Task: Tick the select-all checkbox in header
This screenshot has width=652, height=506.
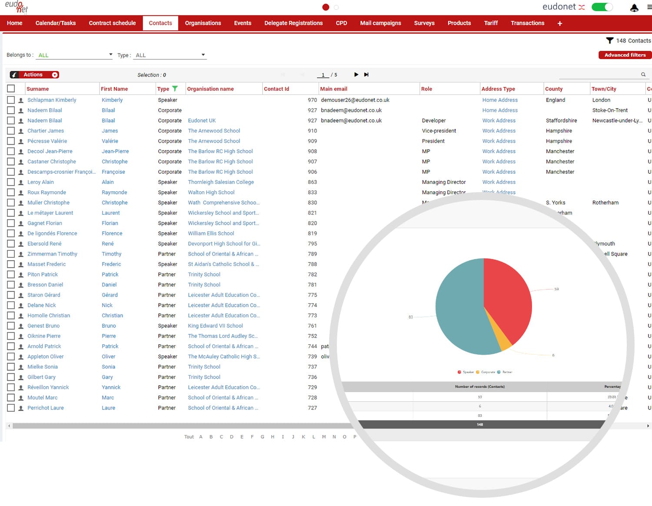Action: (x=11, y=89)
